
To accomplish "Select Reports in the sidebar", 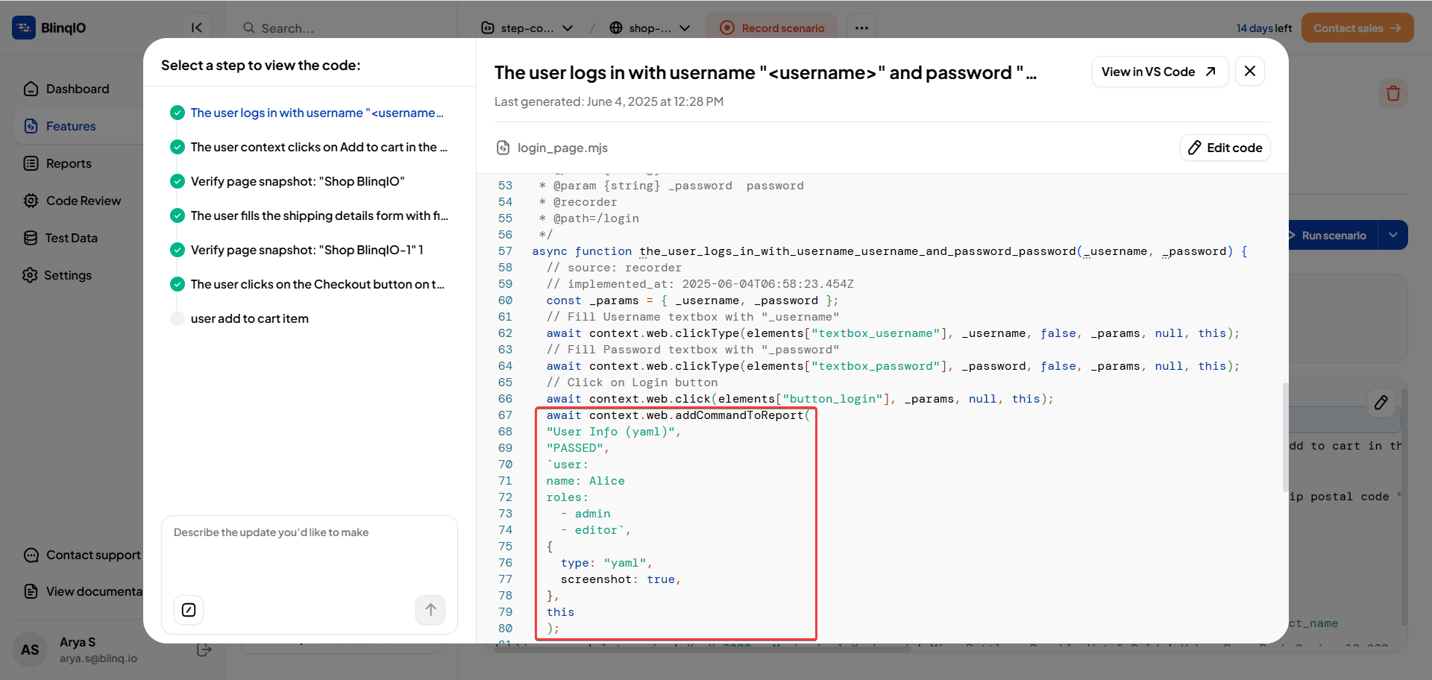I will pos(68,163).
